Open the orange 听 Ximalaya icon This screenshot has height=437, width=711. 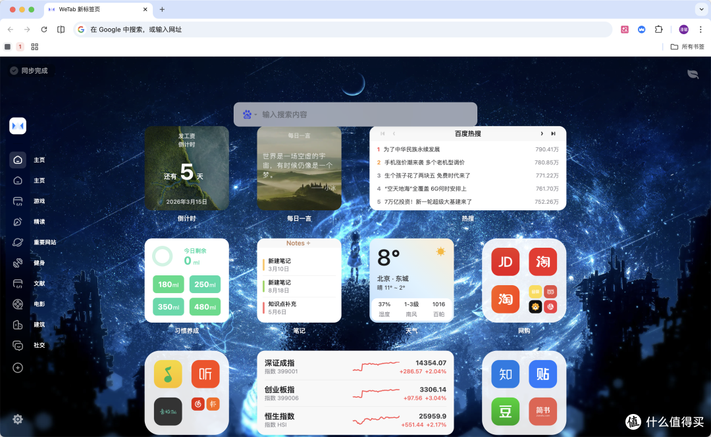click(205, 374)
